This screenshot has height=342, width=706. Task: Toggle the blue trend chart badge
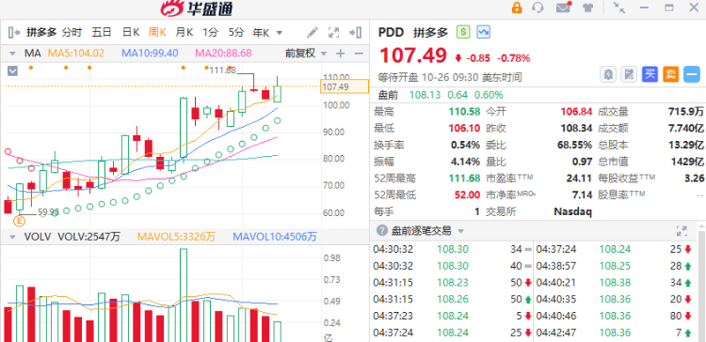coord(484,32)
